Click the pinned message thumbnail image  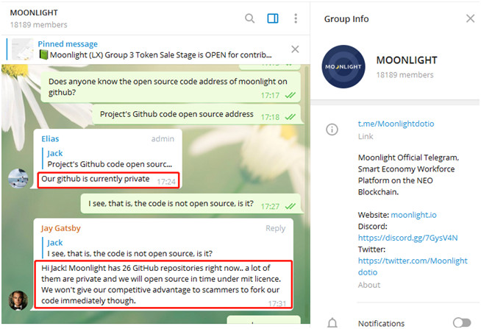22,49
